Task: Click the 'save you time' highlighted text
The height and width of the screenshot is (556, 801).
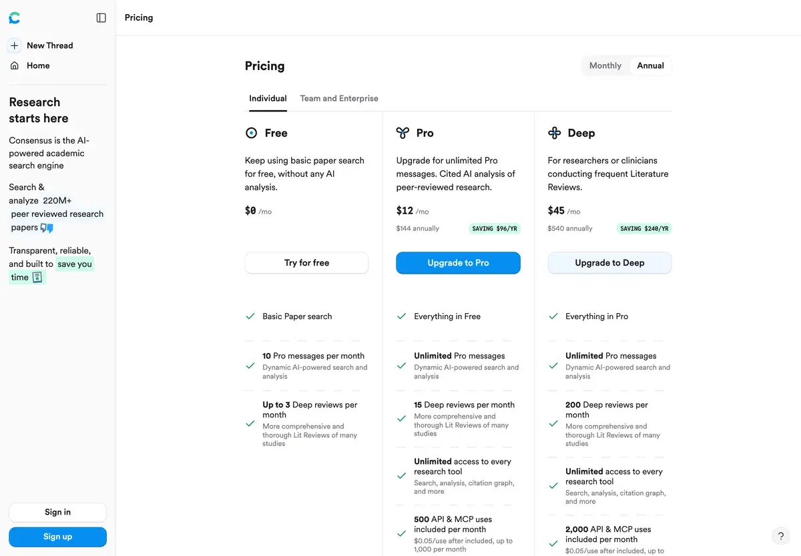Action: [x=51, y=270]
